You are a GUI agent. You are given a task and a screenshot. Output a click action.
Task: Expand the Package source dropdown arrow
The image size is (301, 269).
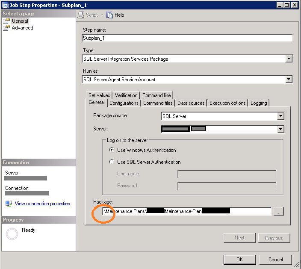280,116
